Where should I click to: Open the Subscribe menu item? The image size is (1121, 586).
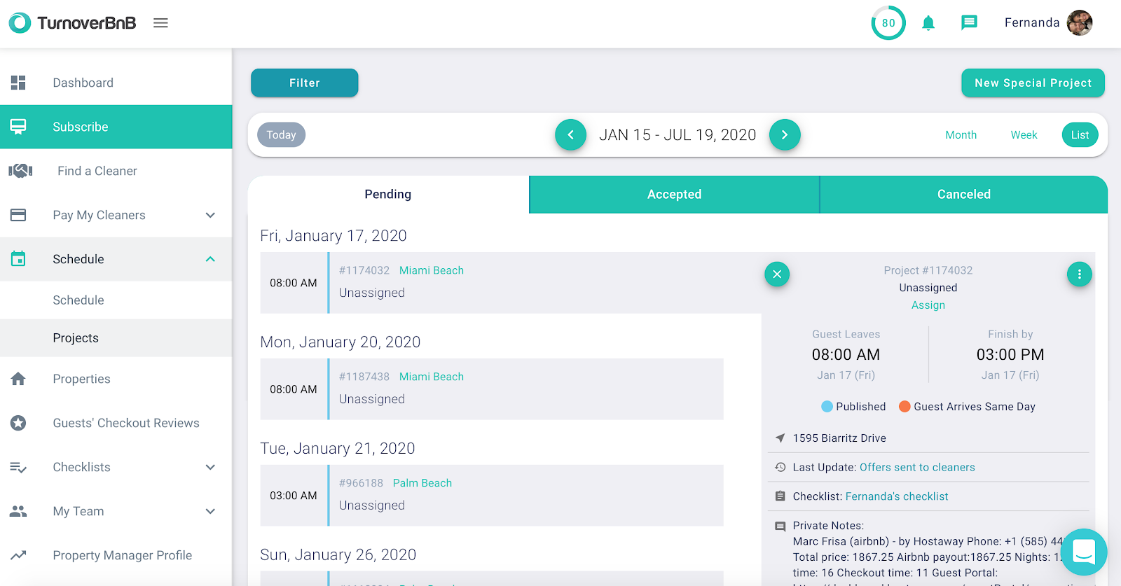click(116, 127)
